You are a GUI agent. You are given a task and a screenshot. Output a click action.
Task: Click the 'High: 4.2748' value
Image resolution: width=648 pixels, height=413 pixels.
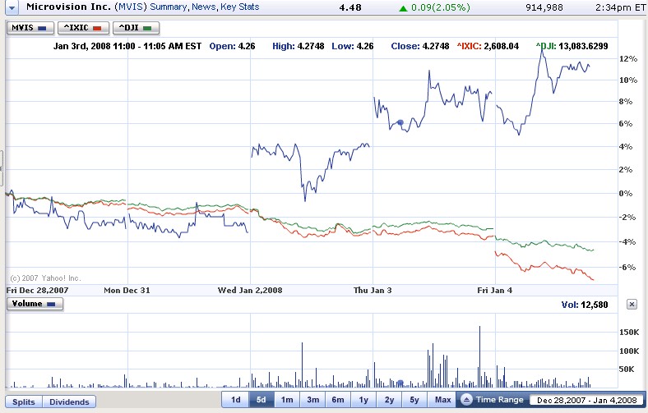(298, 46)
